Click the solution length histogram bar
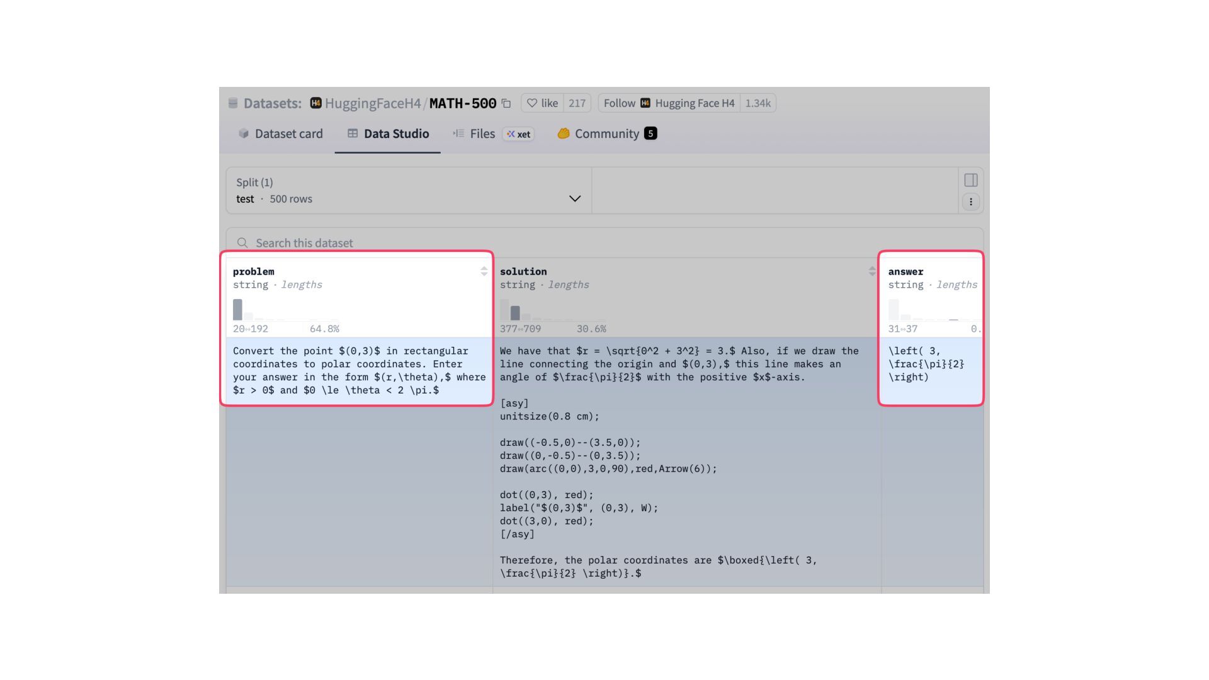 point(515,313)
